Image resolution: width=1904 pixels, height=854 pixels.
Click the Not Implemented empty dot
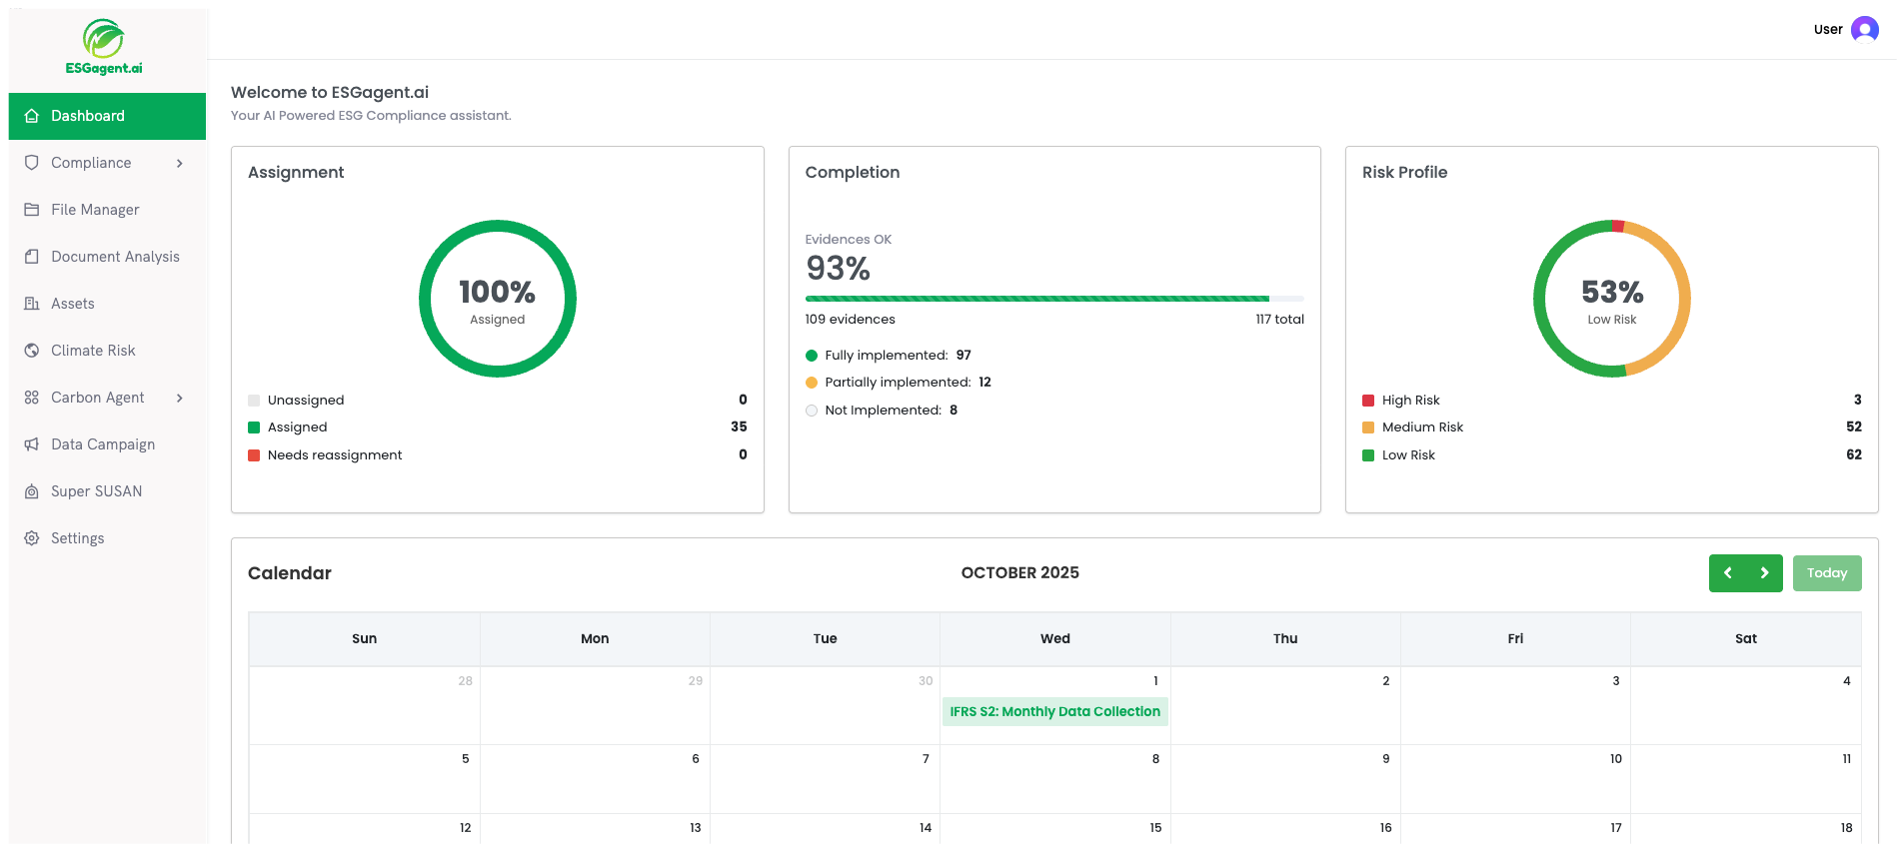click(812, 411)
